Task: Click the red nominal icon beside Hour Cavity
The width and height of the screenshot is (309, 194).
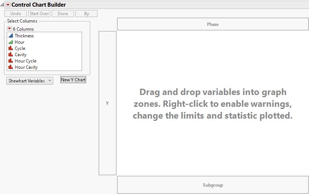Action: 11,67
